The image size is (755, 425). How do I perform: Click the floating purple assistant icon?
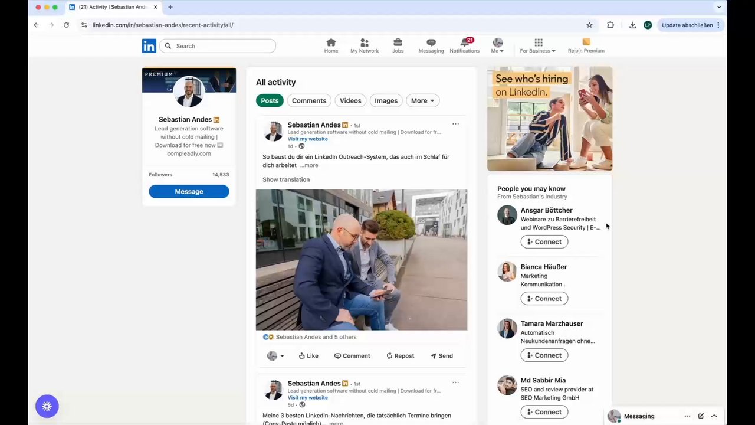[x=47, y=406]
